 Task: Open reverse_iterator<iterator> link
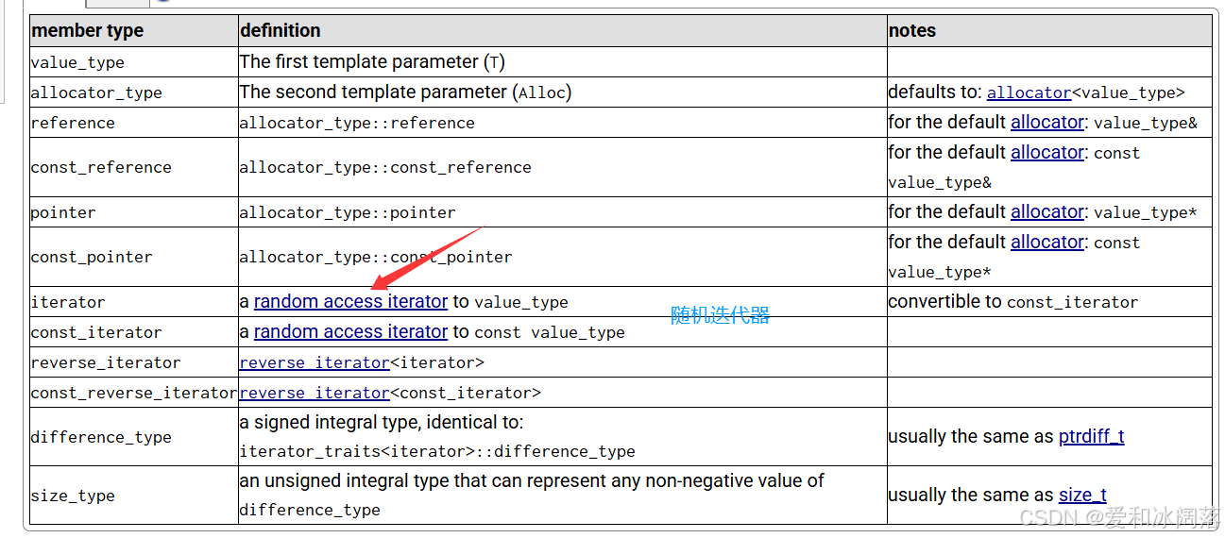pyautogui.click(x=315, y=362)
